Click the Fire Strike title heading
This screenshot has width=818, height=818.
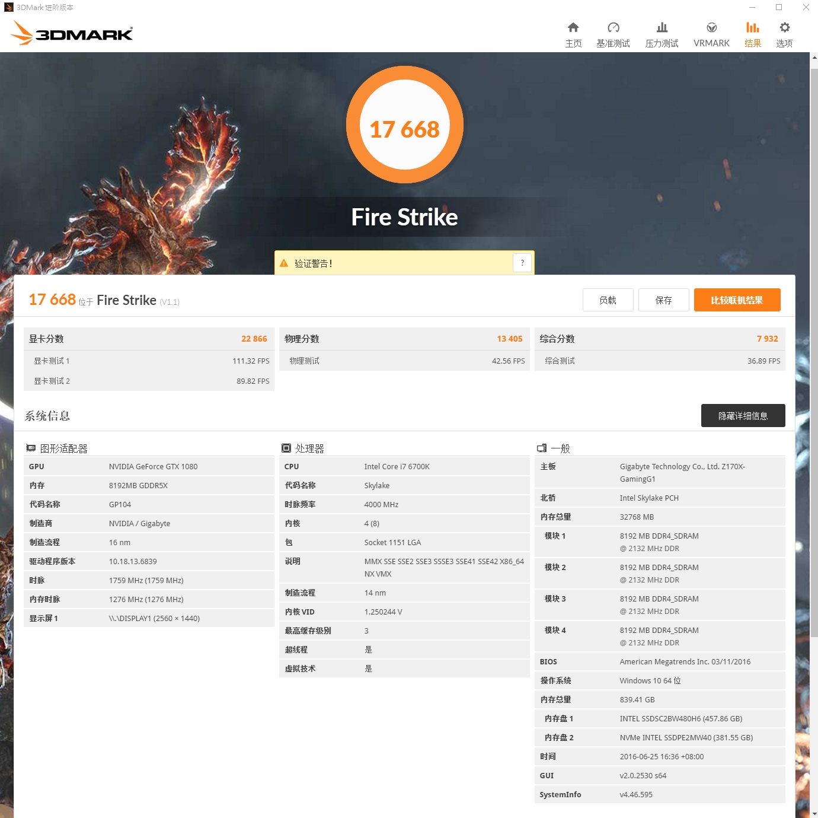click(404, 217)
